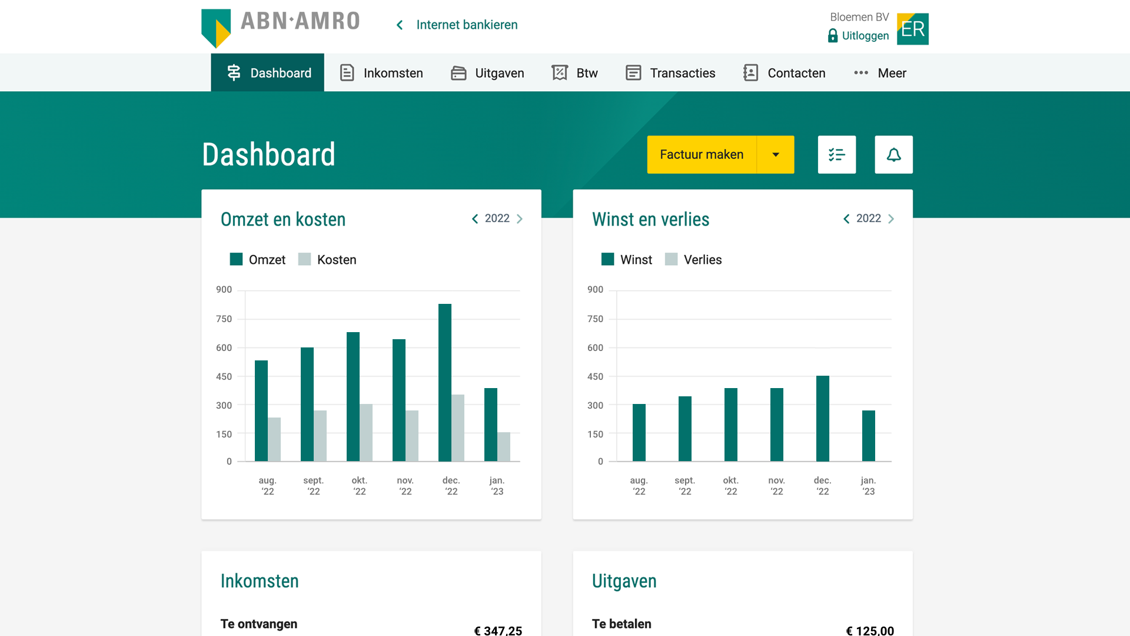
Task: Click the Te ontvangen label
Action: tap(259, 624)
